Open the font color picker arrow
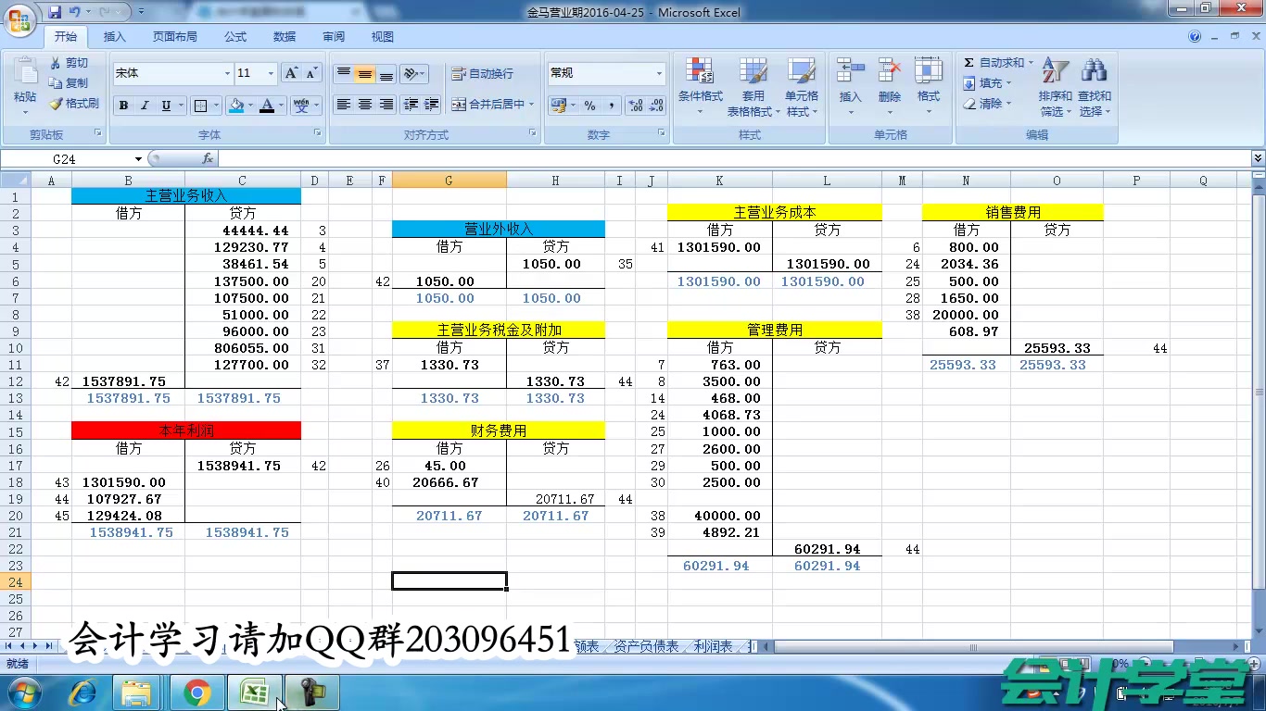 point(282,106)
